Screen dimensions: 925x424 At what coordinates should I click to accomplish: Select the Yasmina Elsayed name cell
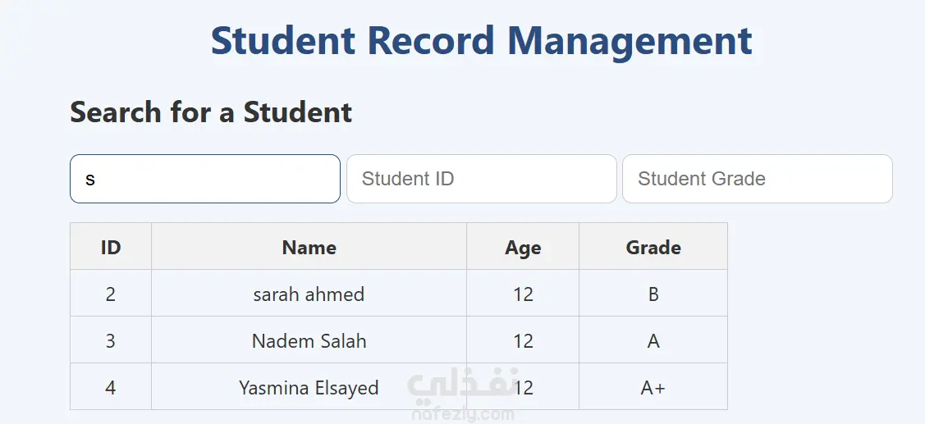309,387
